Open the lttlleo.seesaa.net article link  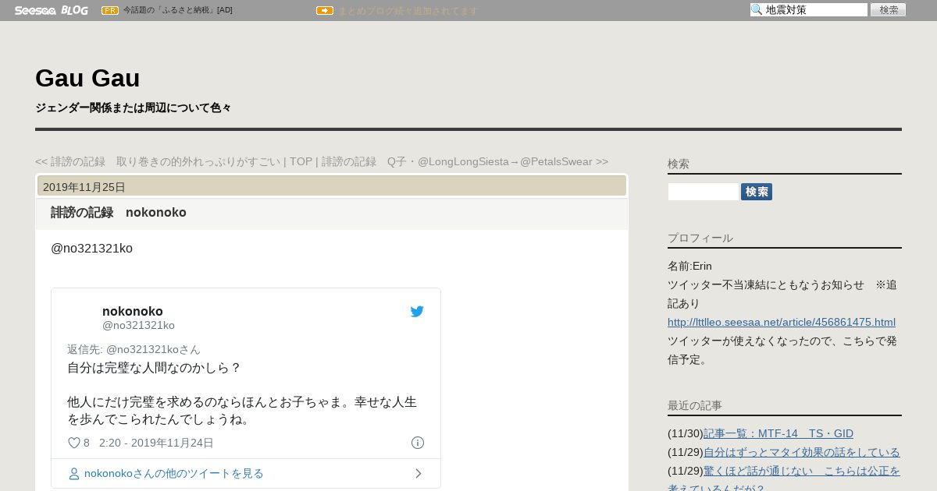(782, 322)
